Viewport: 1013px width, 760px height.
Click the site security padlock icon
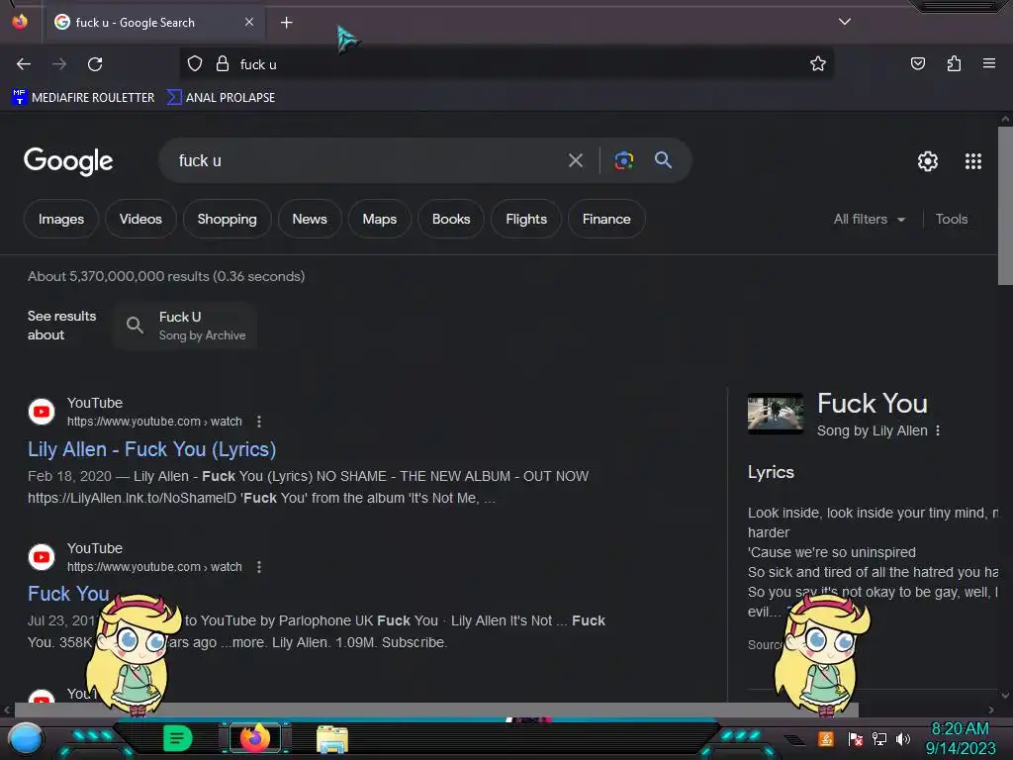click(x=223, y=64)
